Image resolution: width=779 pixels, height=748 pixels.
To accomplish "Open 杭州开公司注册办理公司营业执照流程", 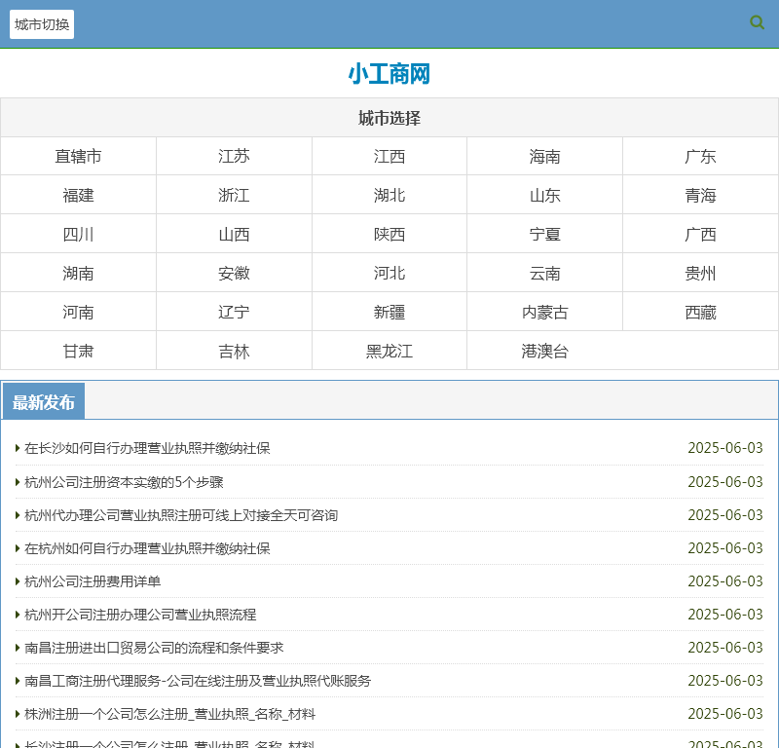I will [140, 615].
